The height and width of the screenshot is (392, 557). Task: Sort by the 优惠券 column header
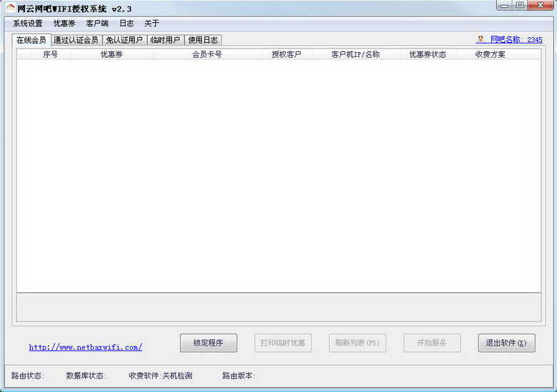tap(112, 54)
